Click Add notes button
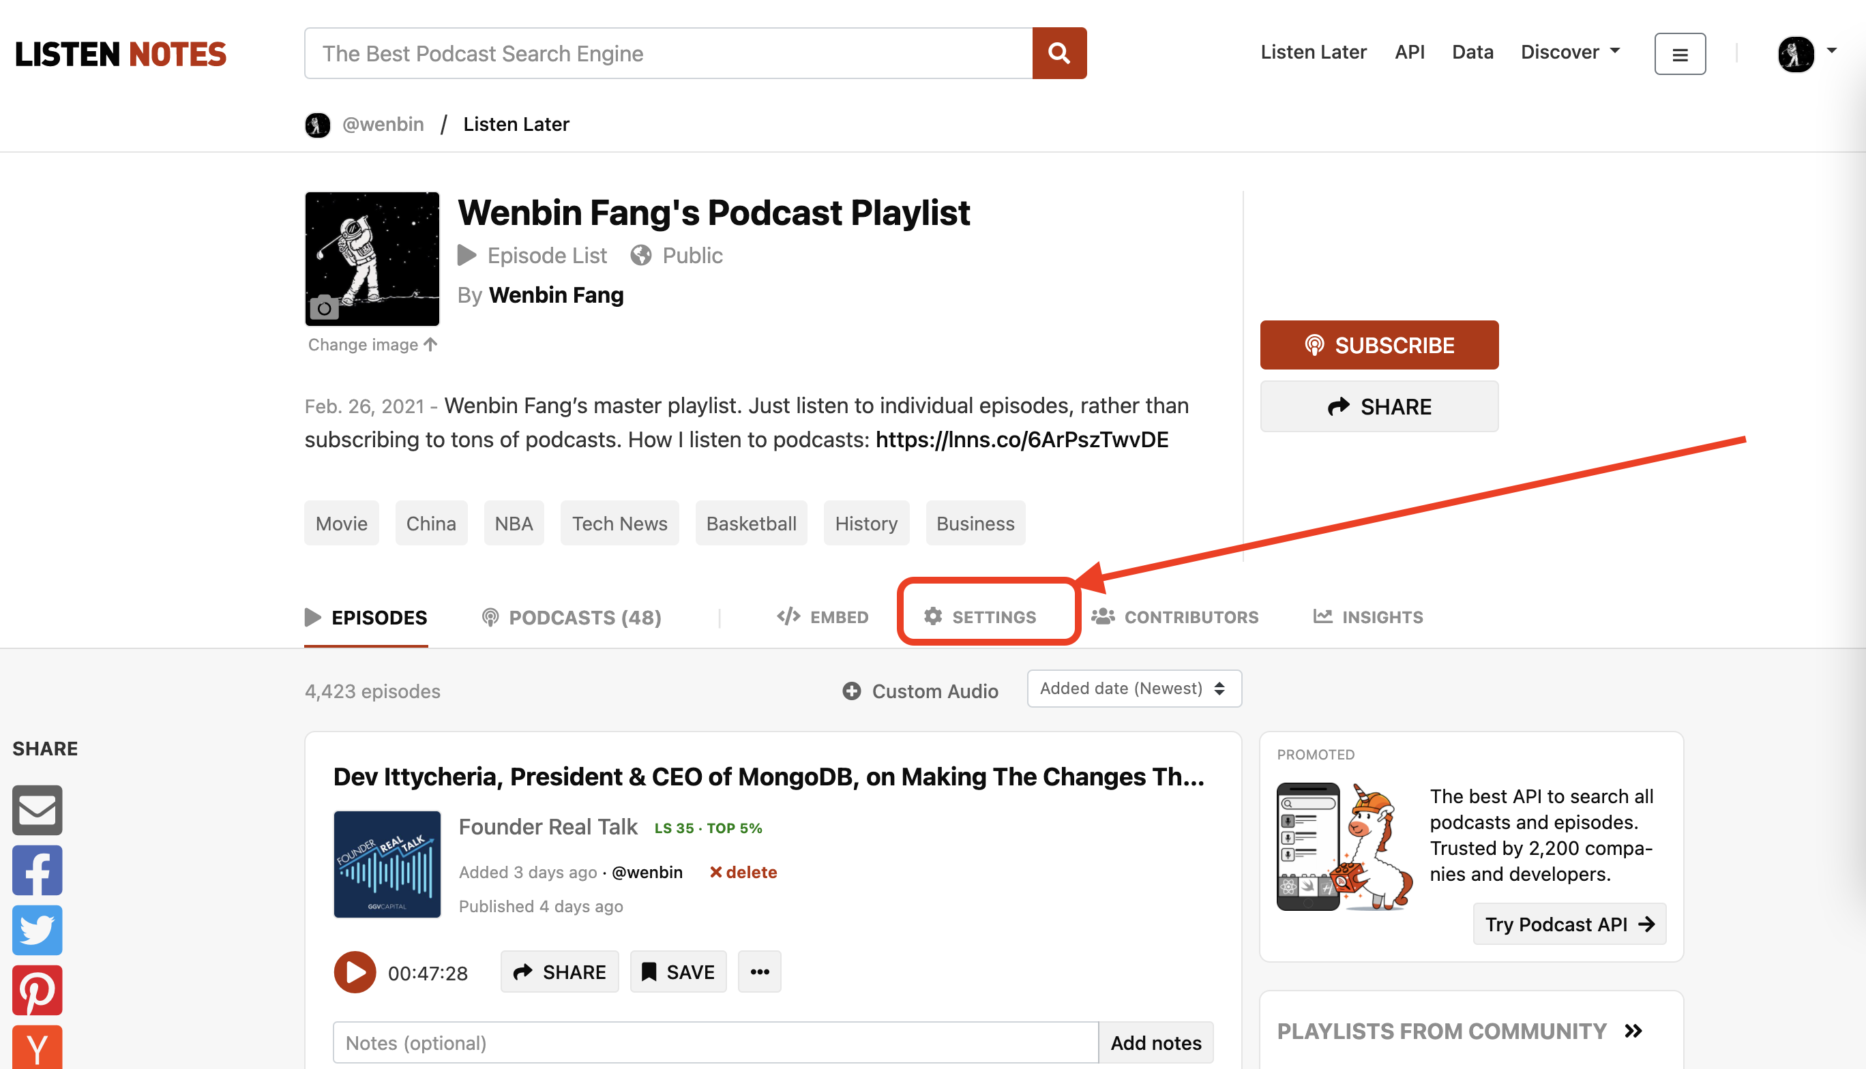Viewport: 1866px width, 1069px height. (1156, 1042)
